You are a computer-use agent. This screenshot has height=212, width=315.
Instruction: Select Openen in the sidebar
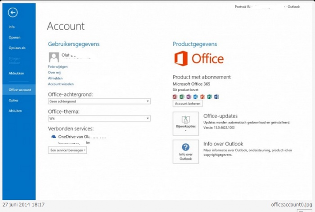pos(14,38)
